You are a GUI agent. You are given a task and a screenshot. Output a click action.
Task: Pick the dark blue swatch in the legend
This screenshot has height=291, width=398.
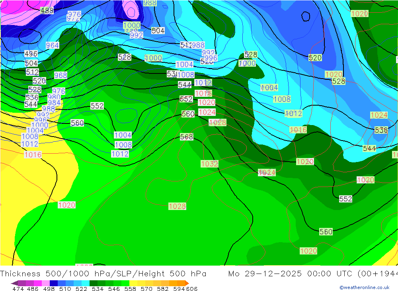click(x=54, y=283)
